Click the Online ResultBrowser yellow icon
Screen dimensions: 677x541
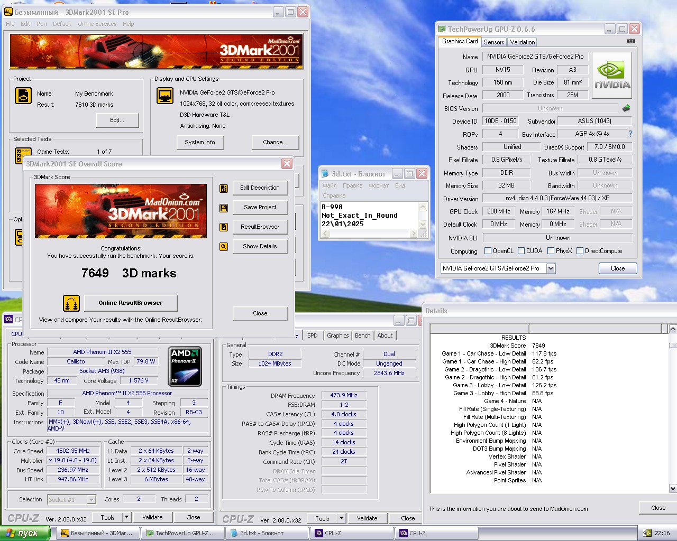click(71, 303)
